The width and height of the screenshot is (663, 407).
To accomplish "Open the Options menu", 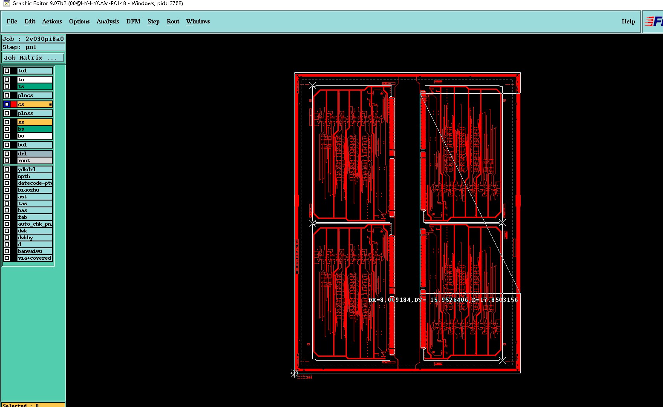I will (x=79, y=21).
